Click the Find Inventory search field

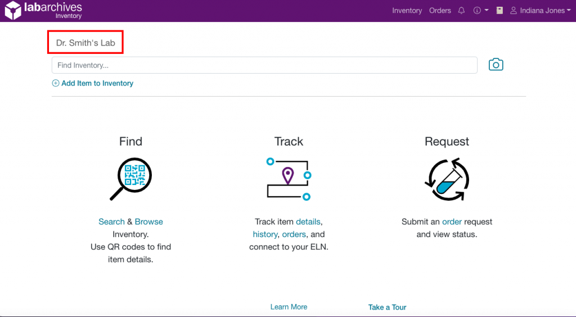(264, 65)
